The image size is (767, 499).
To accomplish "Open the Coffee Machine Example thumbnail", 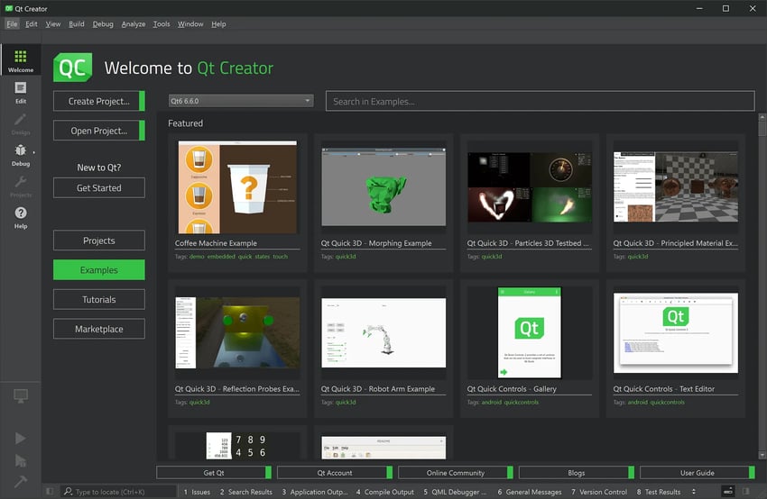I will (237, 187).
